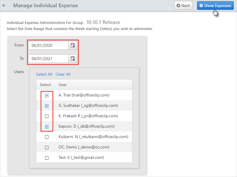Uncheck the A, Trial user checkbox
The image size is (237, 177).
[47, 96]
